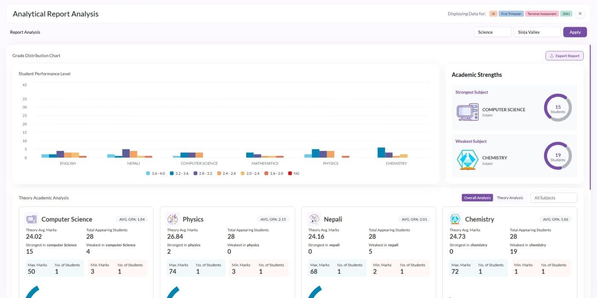Click the vertical scrollbar on the right
Viewport: 597px width, 298px height.
(x=590, y=117)
